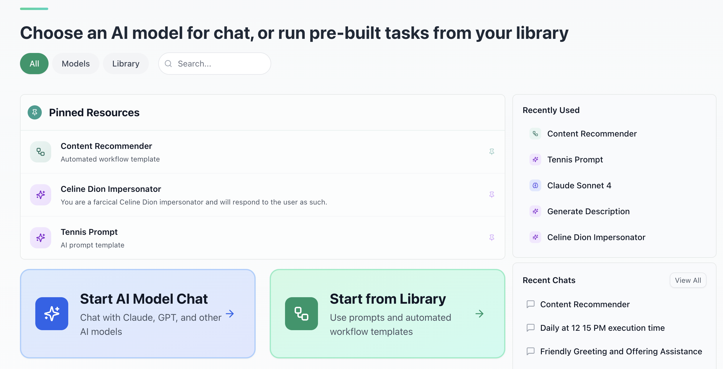The height and width of the screenshot is (369, 723).
Task: Open the Start from Library arrow
Action: tap(480, 314)
